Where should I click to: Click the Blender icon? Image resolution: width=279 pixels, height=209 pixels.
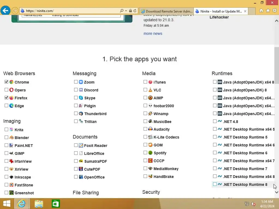click(x=11, y=137)
